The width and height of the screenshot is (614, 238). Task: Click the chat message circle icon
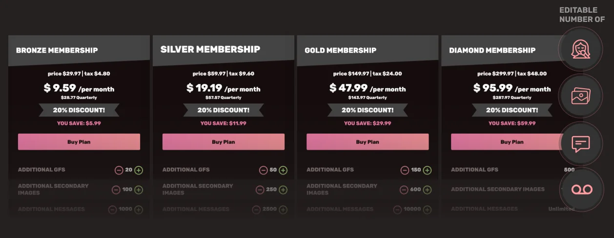[x=580, y=143]
